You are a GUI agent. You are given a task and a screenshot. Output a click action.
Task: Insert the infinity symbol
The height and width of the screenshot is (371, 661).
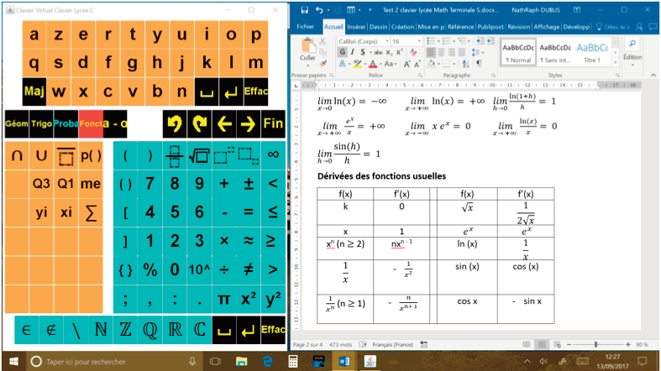[x=273, y=155]
